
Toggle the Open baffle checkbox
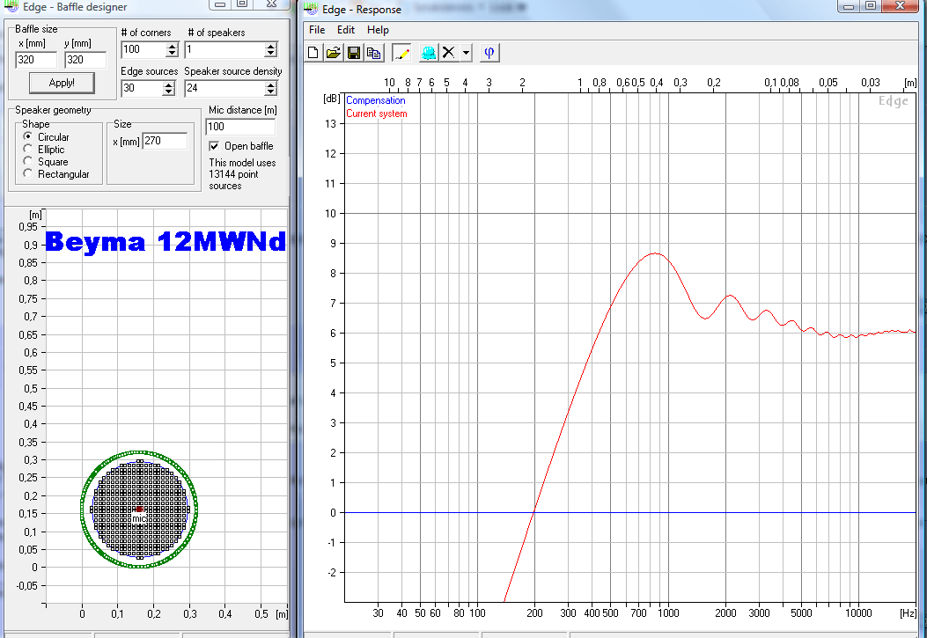point(215,146)
